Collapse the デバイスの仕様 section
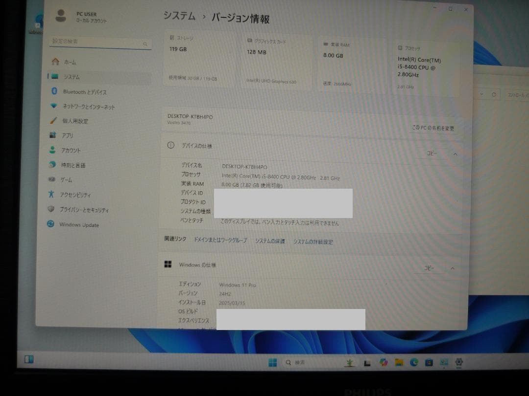Screen dimensions: 529x396 click(x=455, y=154)
